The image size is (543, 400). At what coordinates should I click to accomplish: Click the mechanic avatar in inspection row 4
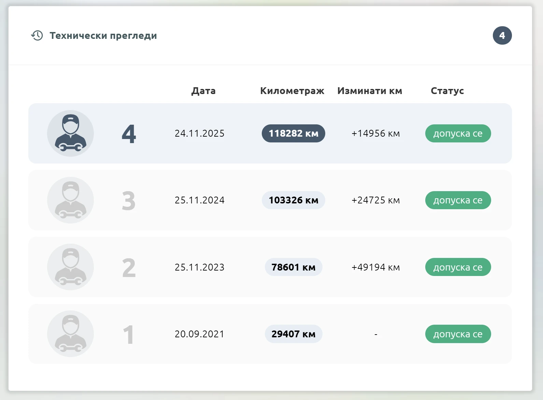click(x=70, y=133)
